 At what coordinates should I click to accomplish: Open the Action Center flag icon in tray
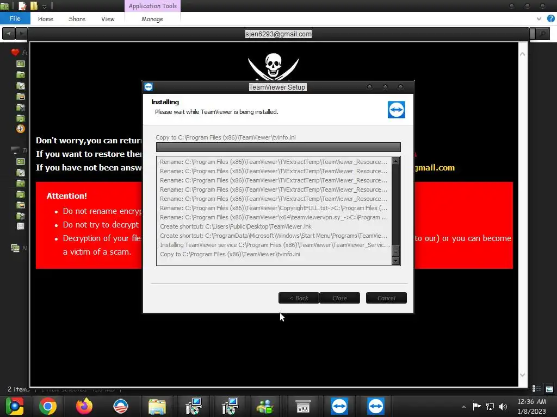(x=476, y=406)
